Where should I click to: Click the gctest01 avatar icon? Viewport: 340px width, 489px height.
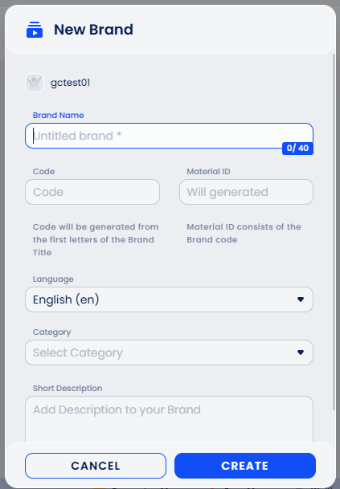(x=35, y=83)
